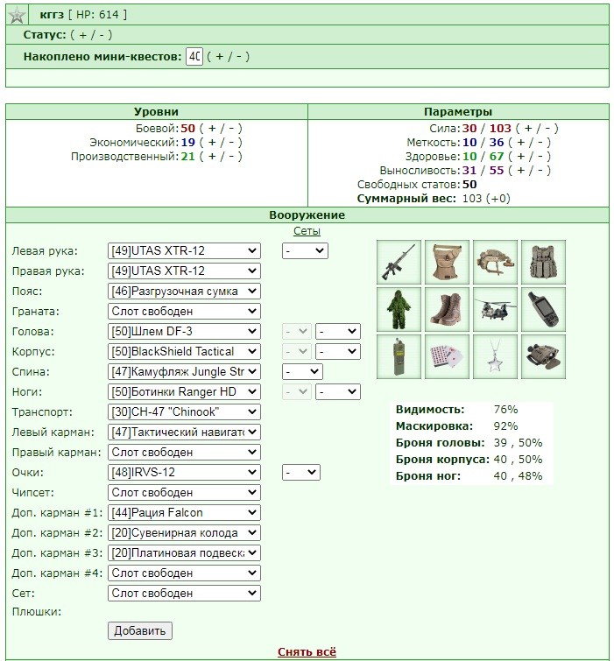614x661 pixels.
Task: Open the Голова helmet dropdown
Action: click(x=184, y=331)
